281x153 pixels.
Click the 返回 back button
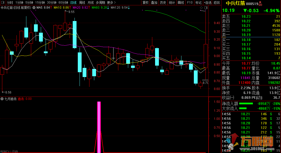click(x=217, y=3)
